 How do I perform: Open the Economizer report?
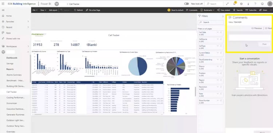(x=12, y=103)
